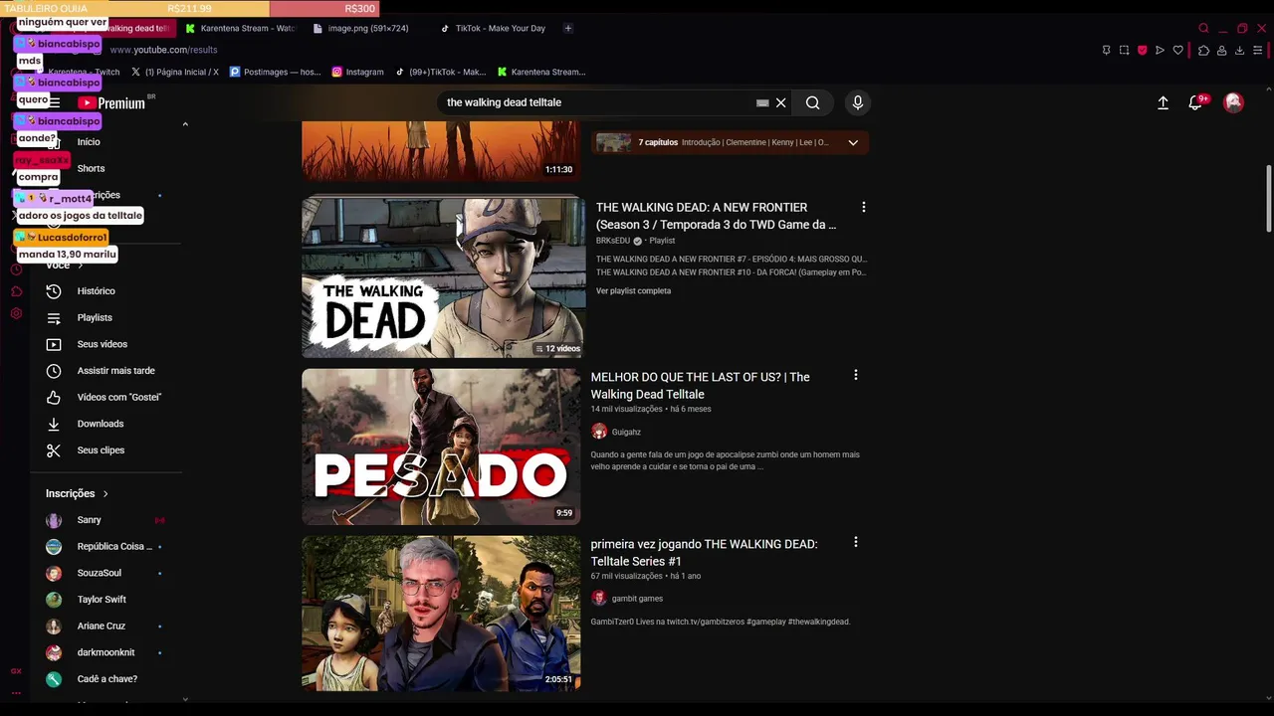Click the YouTube search input field
Viewport: 1274px width, 716px height.
(x=597, y=102)
